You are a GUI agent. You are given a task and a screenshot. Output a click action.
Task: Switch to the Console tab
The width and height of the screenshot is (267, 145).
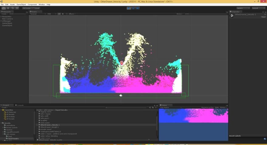[20, 105]
